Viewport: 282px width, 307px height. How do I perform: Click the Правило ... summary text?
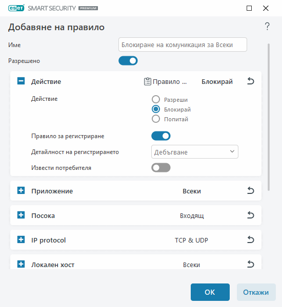(x=170, y=82)
